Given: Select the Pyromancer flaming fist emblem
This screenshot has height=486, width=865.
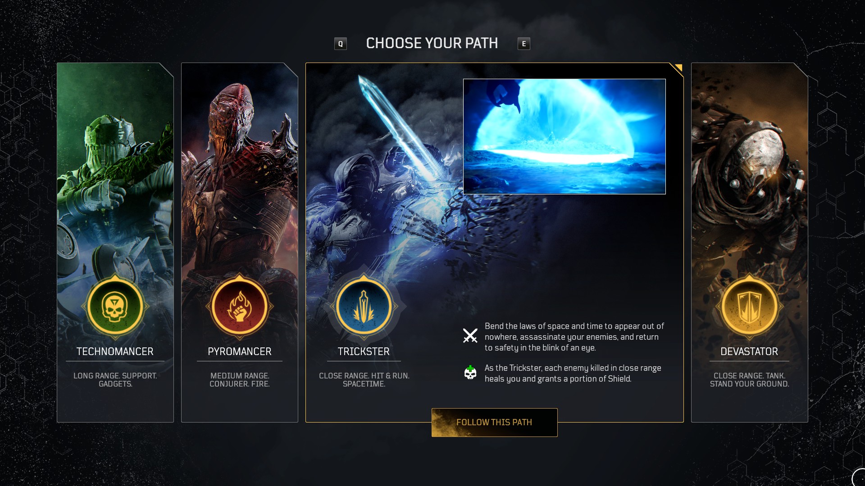Looking at the screenshot, I should coord(240,306).
